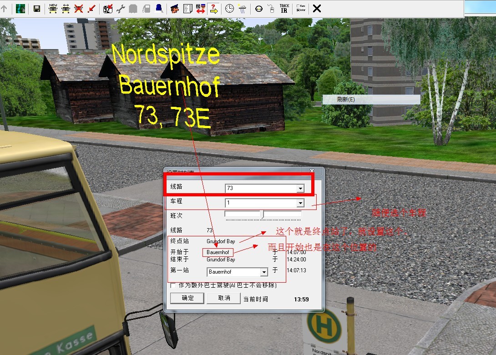This screenshot has height=355, width=496.
Task: Click the 班次 slider handle
Action: pos(262,214)
